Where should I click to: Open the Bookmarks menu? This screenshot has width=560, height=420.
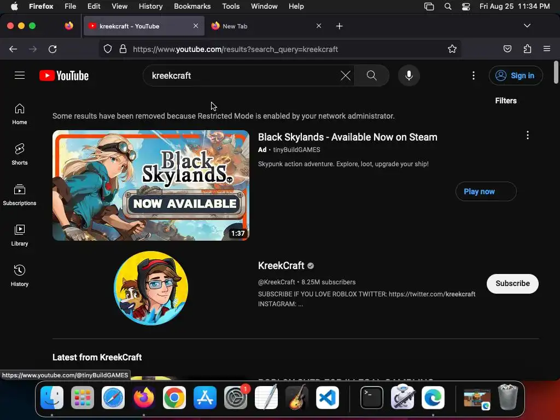point(192,7)
